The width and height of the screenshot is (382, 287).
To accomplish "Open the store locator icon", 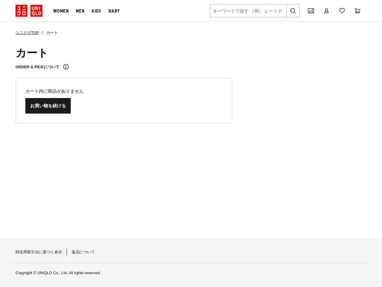I will coord(311,11).
